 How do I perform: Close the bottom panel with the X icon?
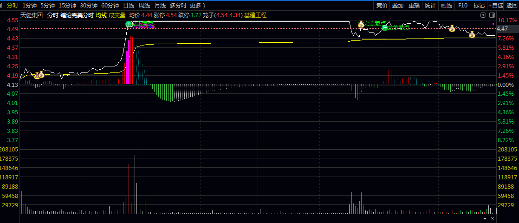[x=493, y=219]
